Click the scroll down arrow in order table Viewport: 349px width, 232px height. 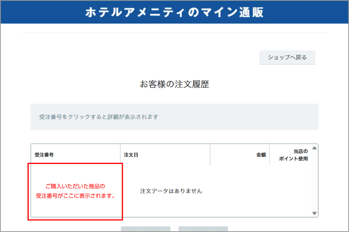click(314, 213)
